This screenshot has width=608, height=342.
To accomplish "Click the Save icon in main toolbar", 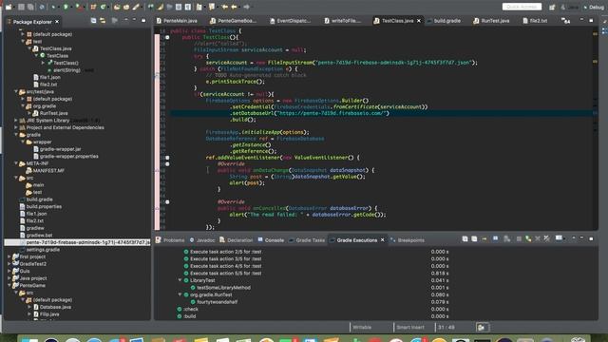I will 22,7.
